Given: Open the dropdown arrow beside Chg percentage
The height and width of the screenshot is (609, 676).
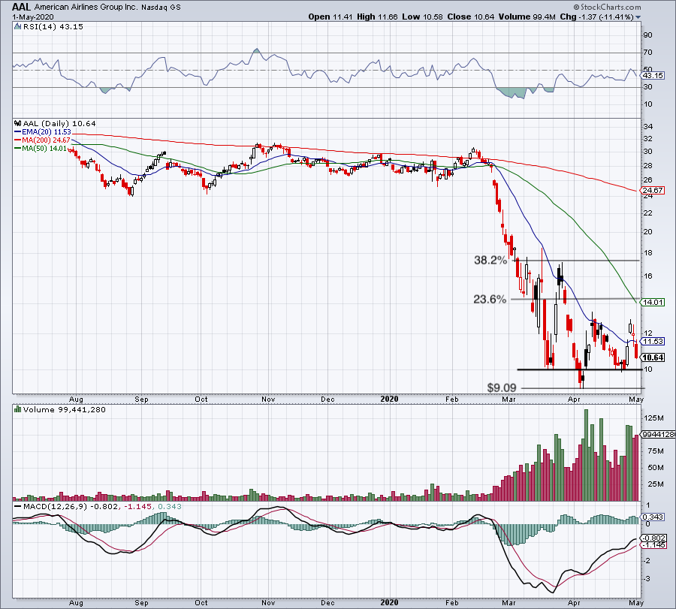Looking at the screenshot, I should (638, 17).
